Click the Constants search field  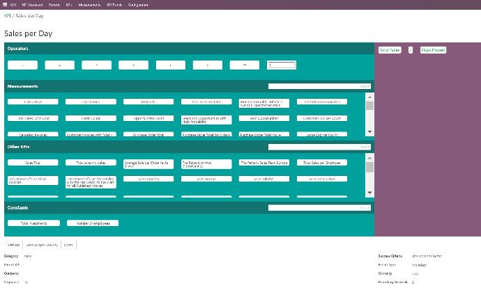point(319,208)
